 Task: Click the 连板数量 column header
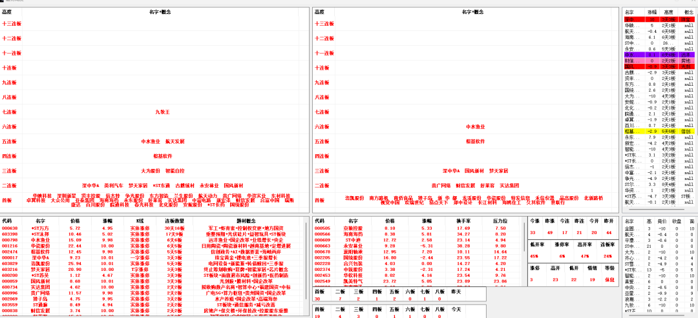[x=173, y=221]
